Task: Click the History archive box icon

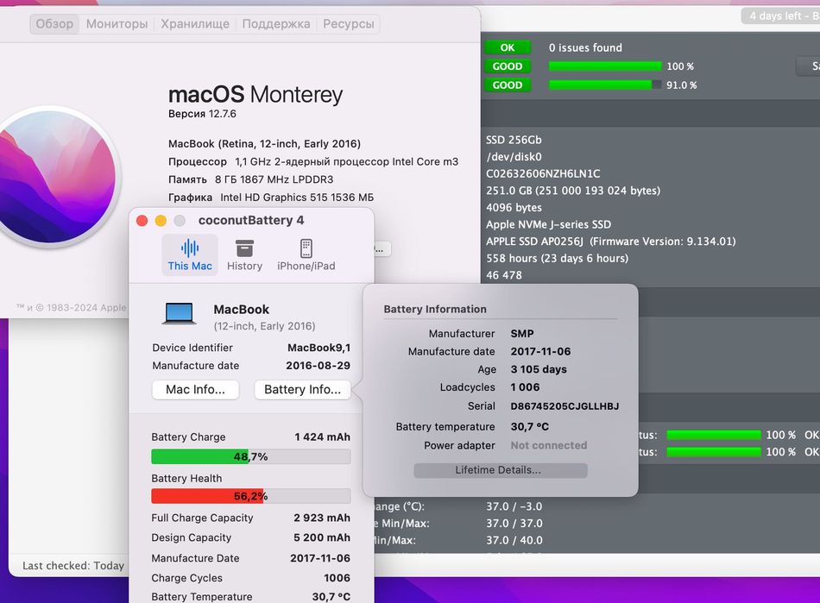Action: pyautogui.click(x=244, y=248)
